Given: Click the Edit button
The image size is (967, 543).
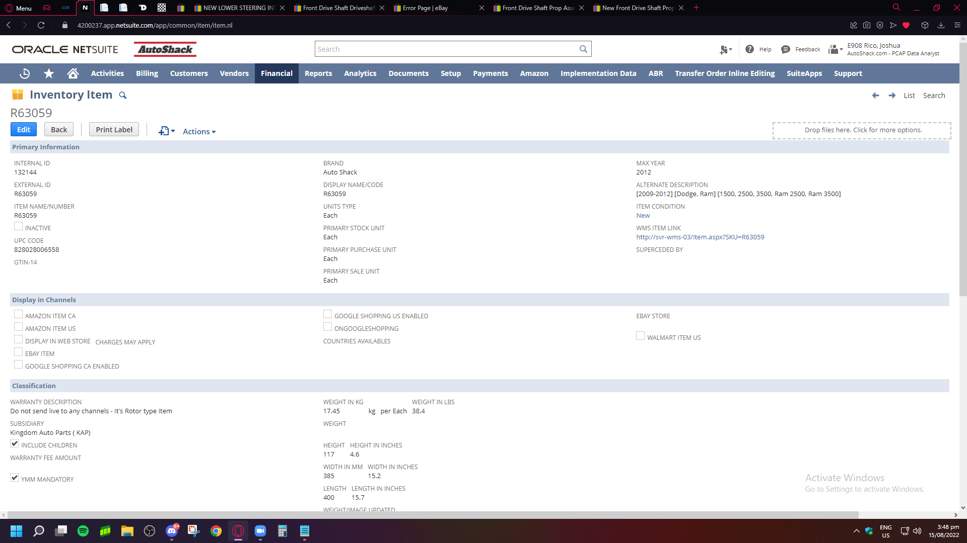Looking at the screenshot, I should pyautogui.click(x=24, y=130).
